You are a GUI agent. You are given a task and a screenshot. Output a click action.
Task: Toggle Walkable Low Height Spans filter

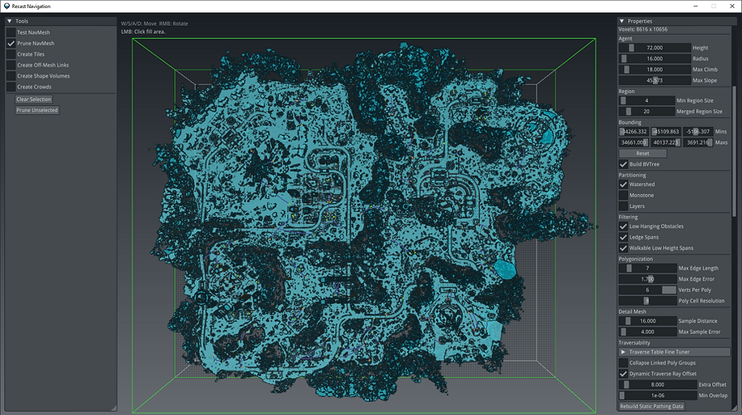pyautogui.click(x=623, y=248)
